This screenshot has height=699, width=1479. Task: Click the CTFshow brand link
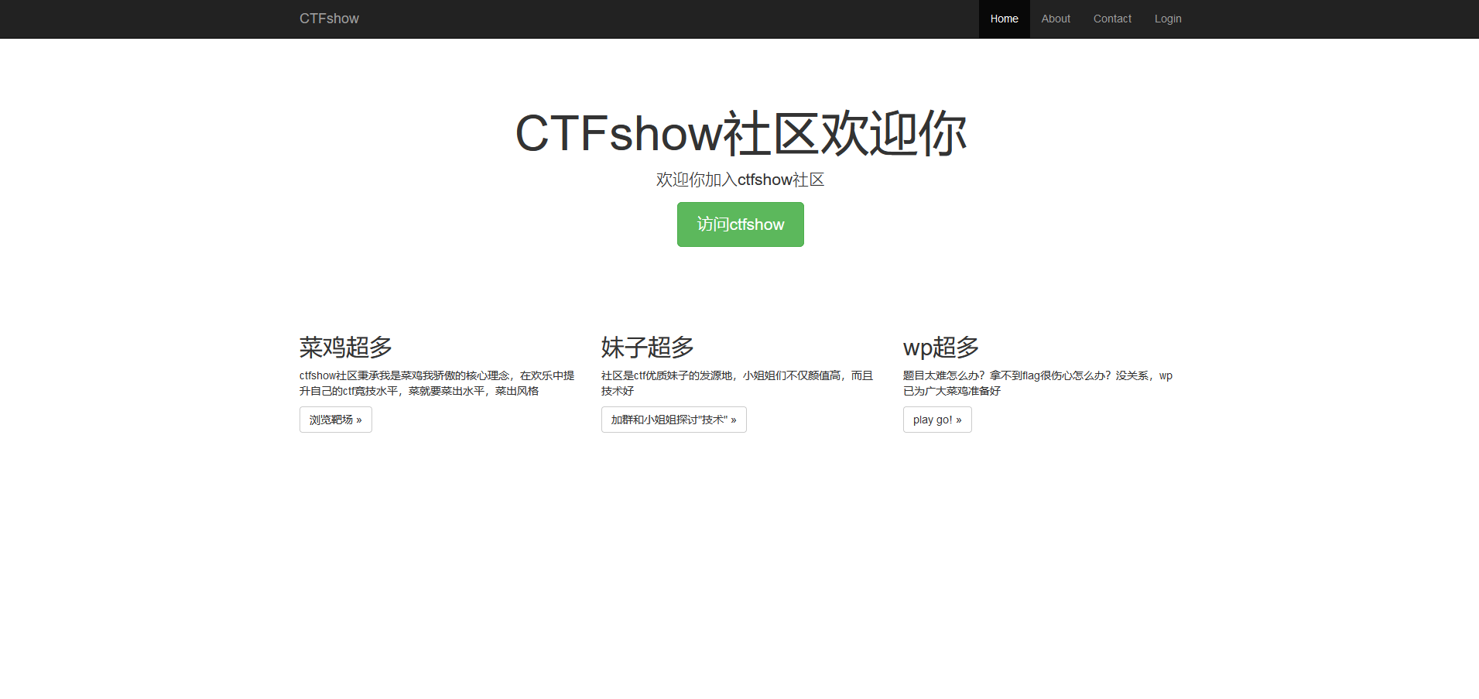tap(329, 19)
